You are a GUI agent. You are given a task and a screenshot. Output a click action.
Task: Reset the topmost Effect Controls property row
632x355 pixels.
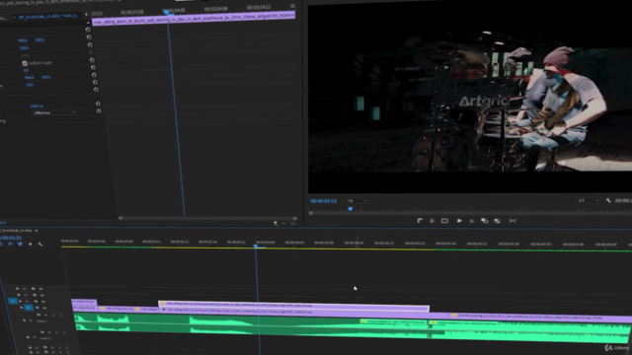coord(88,30)
